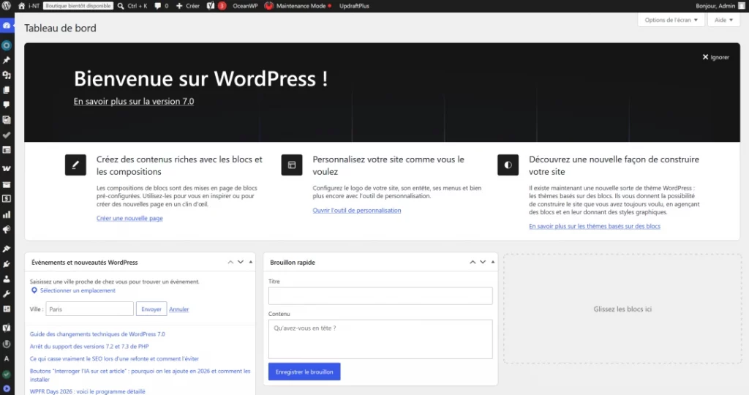Collapse the Événements et nouveautés panel
The height and width of the screenshot is (395, 749).
point(251,262)
